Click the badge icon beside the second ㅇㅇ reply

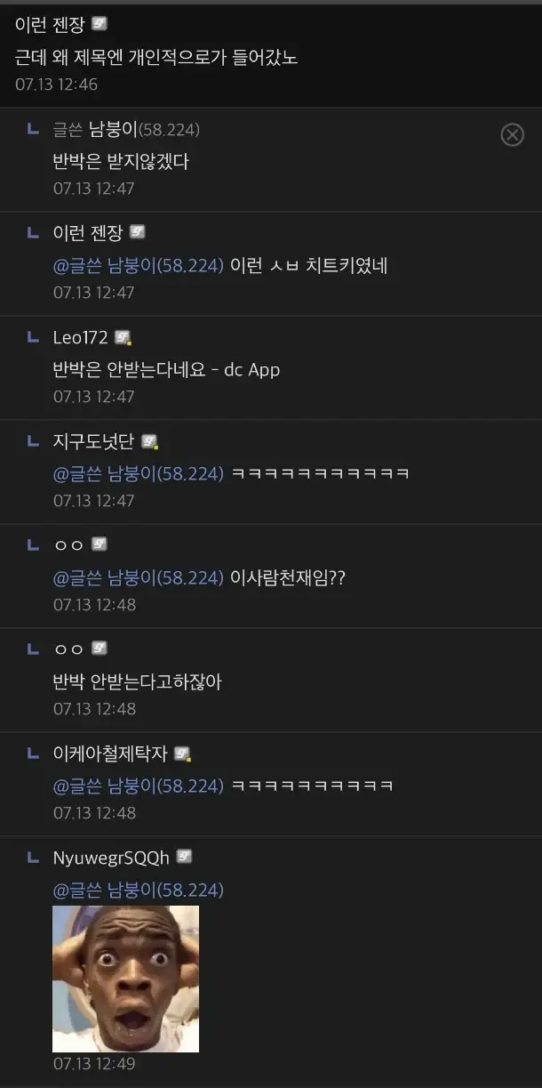(x=100, y=649)
